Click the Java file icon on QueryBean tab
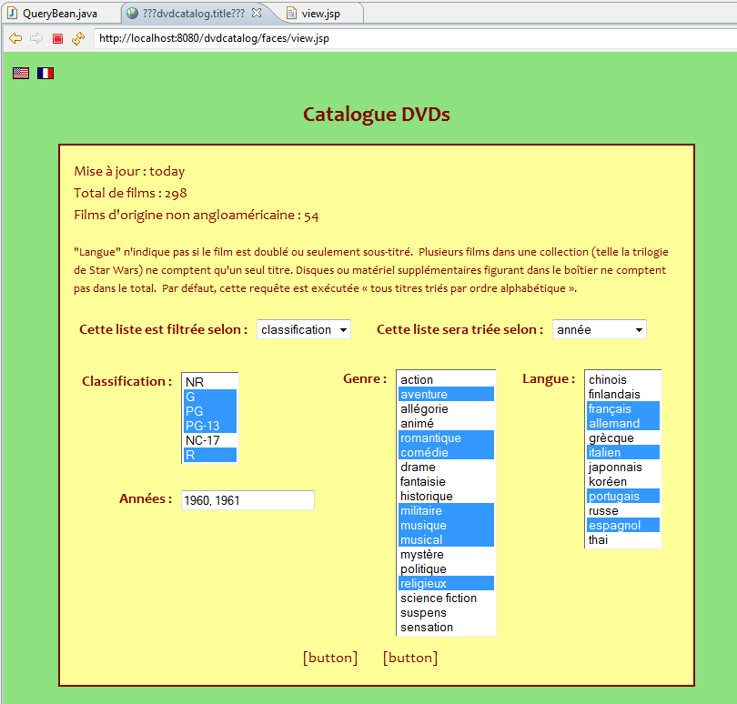This screenshot has width=737, height=704. pyautogui.click(x=12, y=13)
